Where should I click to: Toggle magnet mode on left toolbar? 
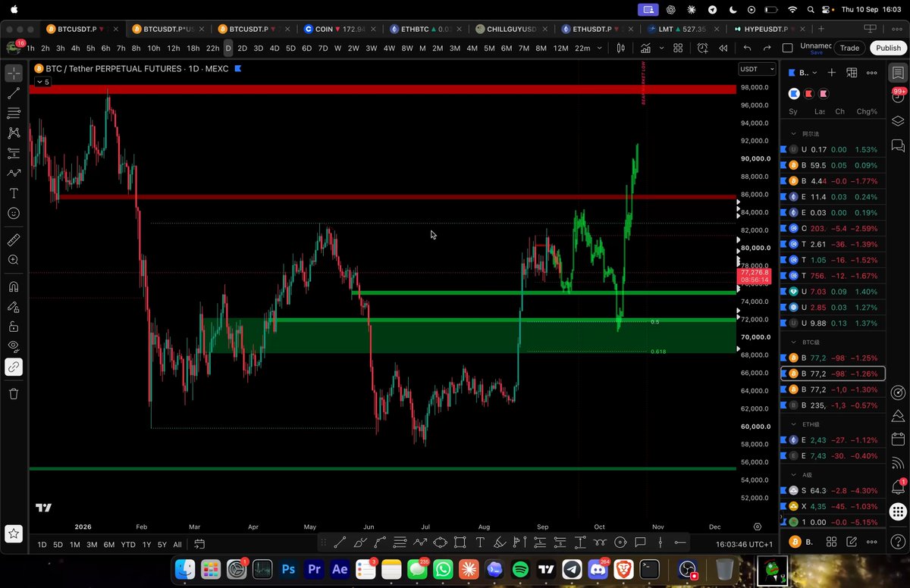14,287
